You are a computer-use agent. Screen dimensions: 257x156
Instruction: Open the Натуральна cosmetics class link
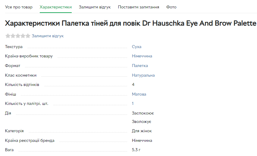click(143, 75)
